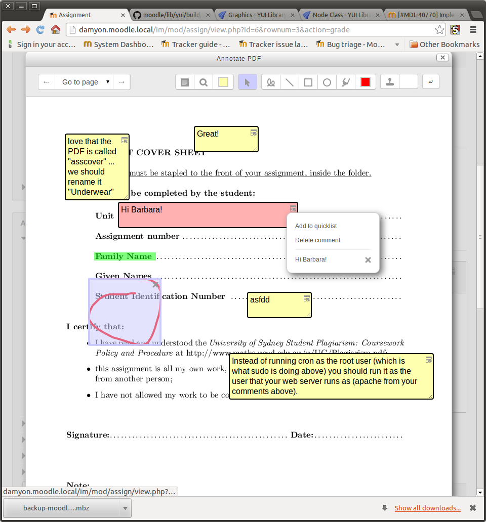Viewport: 486px width, 522px height.
Task: Select the rectangle drawing tool
Action: tap(308, 82)
